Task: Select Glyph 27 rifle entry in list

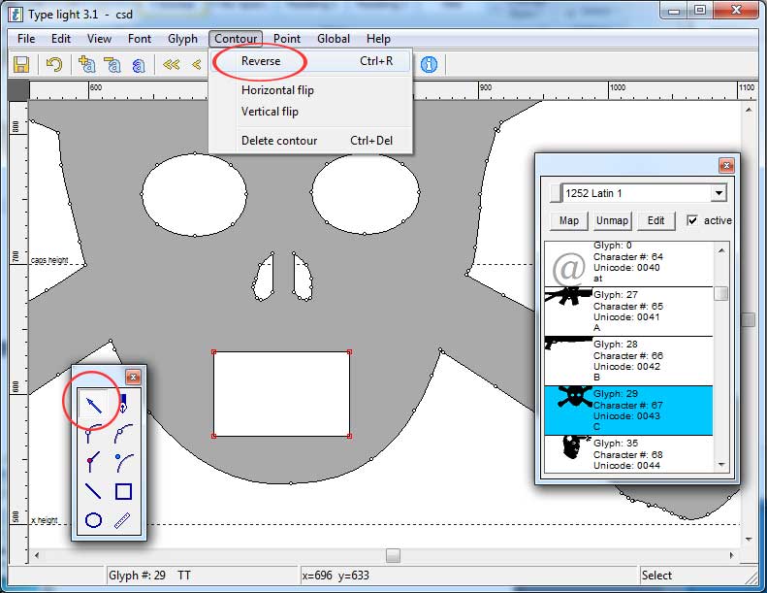Action: (x=628, y=311)
